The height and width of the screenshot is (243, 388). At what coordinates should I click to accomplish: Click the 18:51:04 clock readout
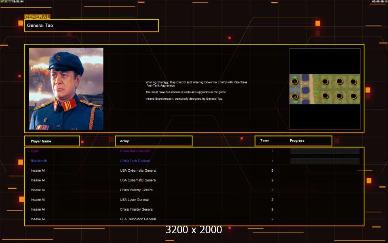[18, 2]
